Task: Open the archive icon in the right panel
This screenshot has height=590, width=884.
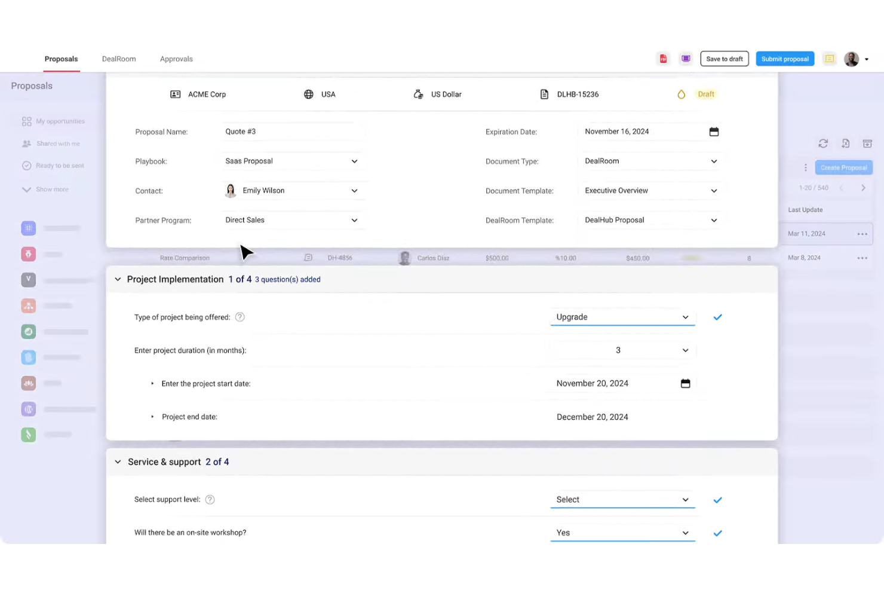Action: (x=867, y=143)
